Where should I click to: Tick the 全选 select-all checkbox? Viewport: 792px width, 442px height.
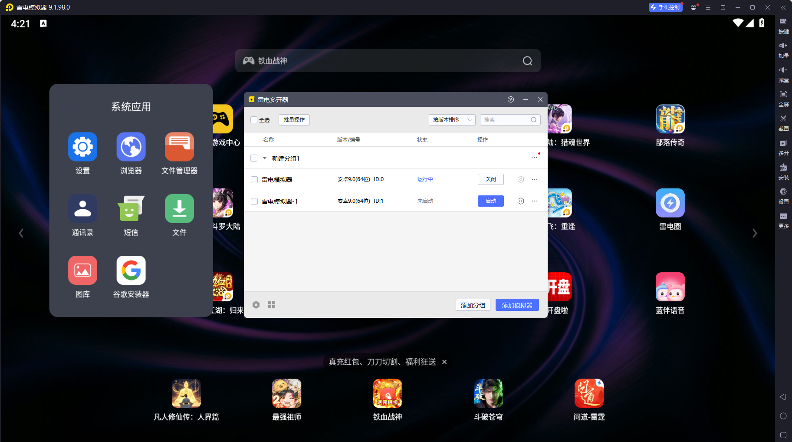(254, 120)
